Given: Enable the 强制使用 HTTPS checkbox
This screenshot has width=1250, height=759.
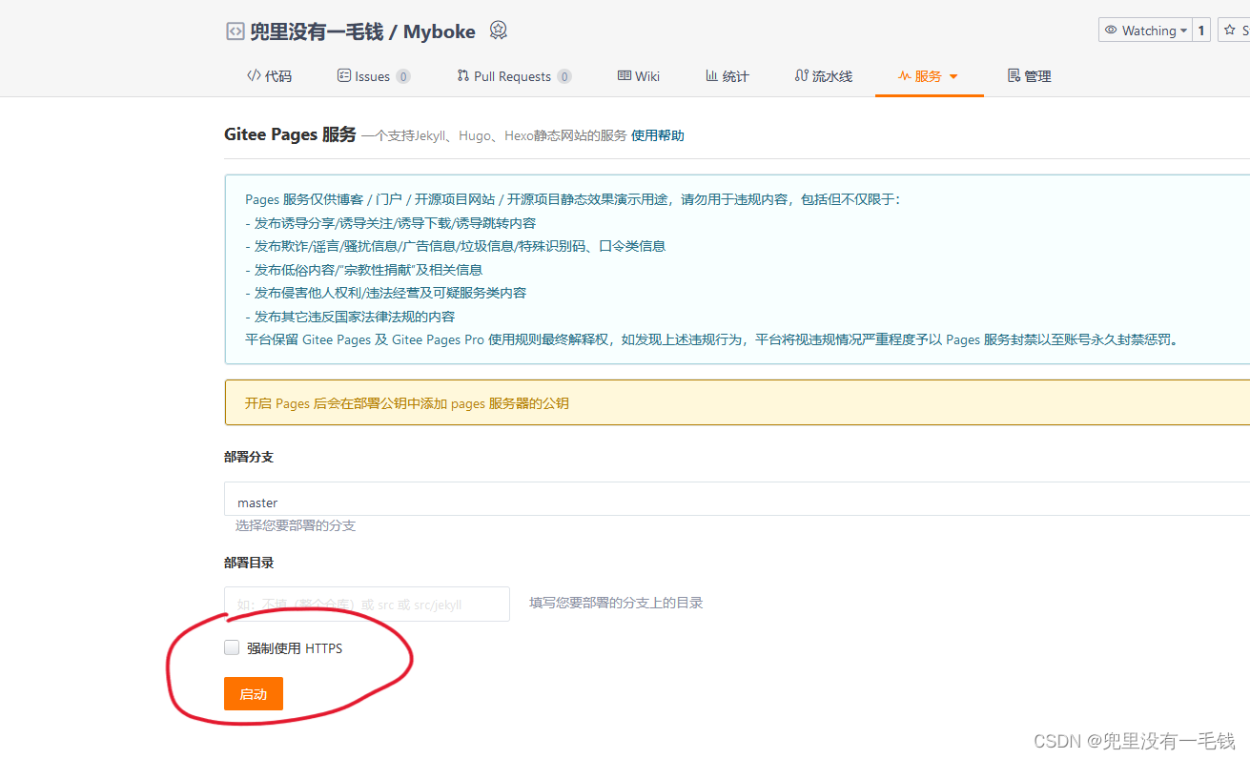Looking at the screenshot, I should point(232,647).
